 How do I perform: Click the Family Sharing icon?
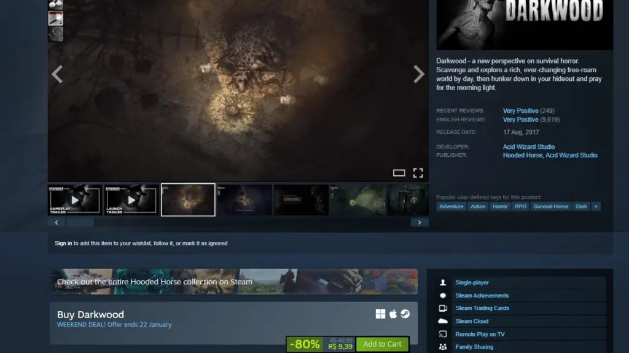[x=443, y=347]
